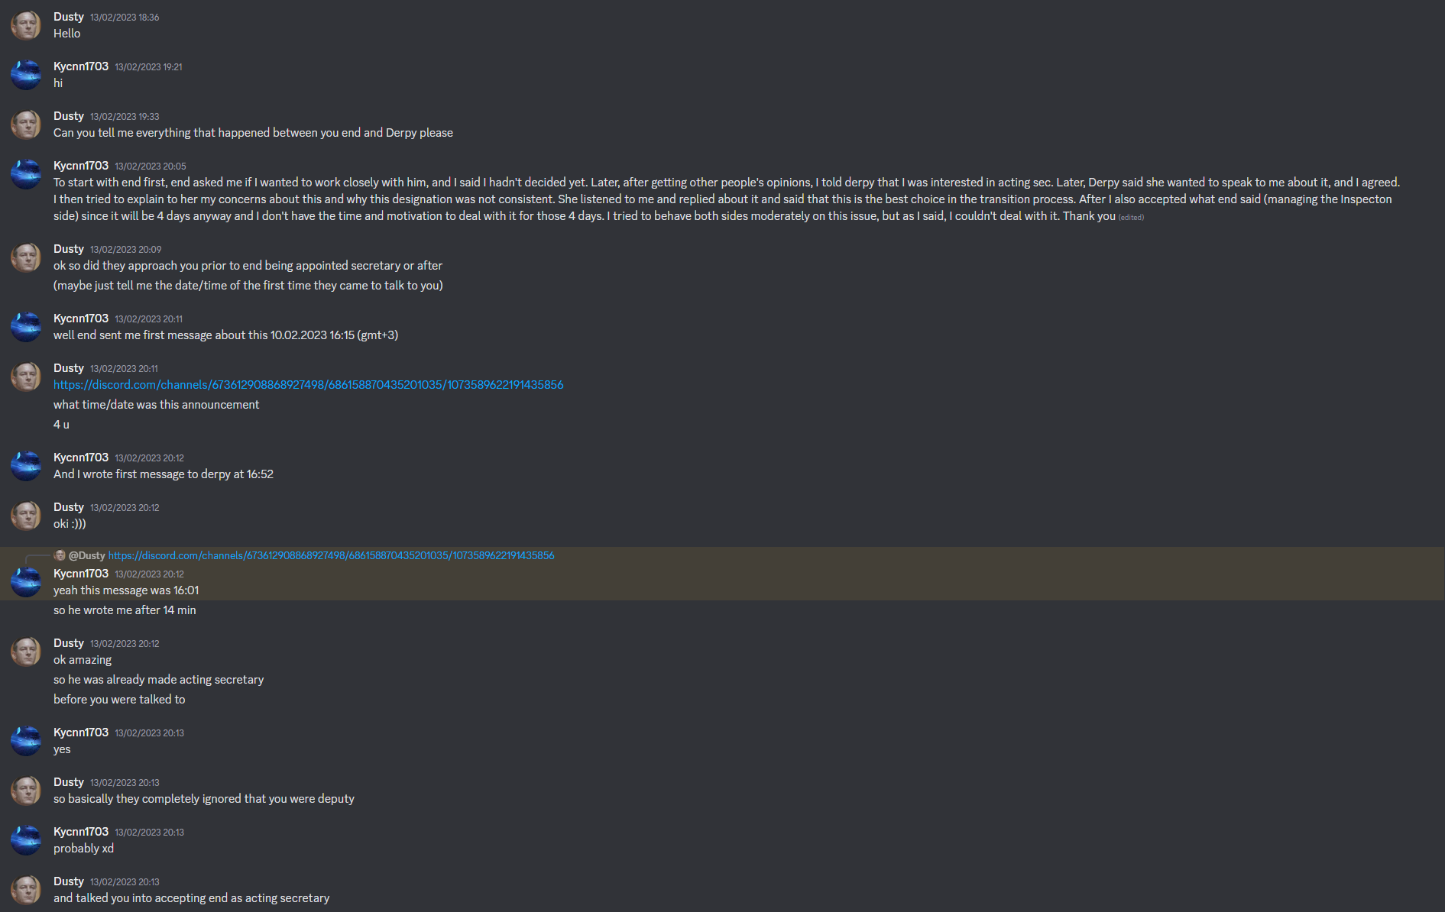1445x912 pixels.
Task: Click the Dusty username above "Hello"
Action: click(x=69, y=17)
